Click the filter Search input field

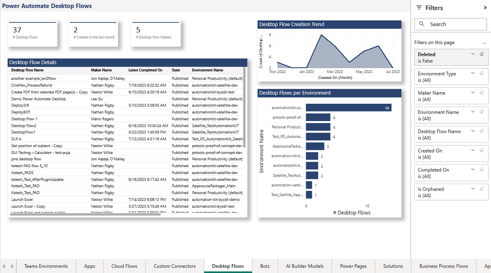[x=451, y=24]
